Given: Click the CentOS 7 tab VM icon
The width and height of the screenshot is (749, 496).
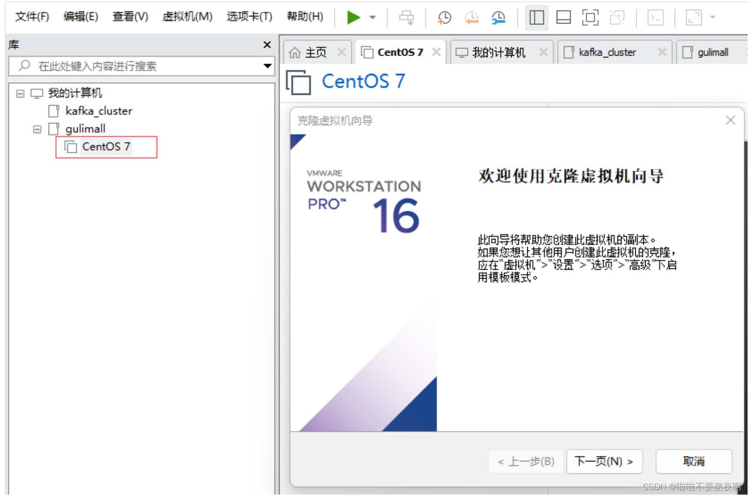Looking at the screenshot, I should coord(367,52).
